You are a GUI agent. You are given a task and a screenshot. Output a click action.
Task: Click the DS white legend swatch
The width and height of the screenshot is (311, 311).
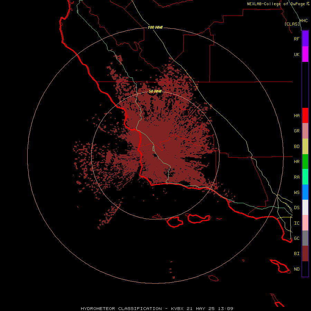305,207
